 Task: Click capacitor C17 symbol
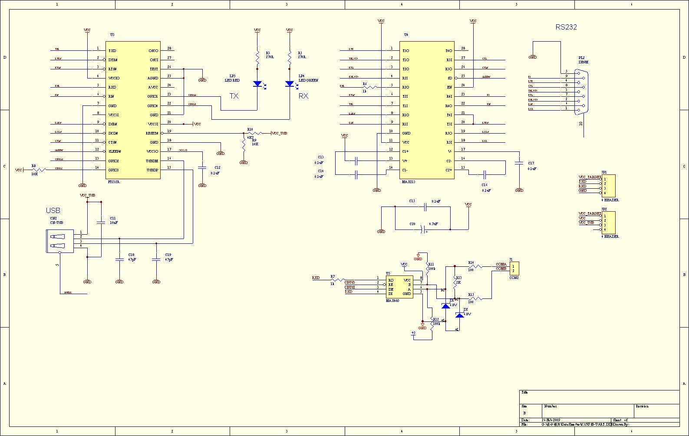[519, 163]
